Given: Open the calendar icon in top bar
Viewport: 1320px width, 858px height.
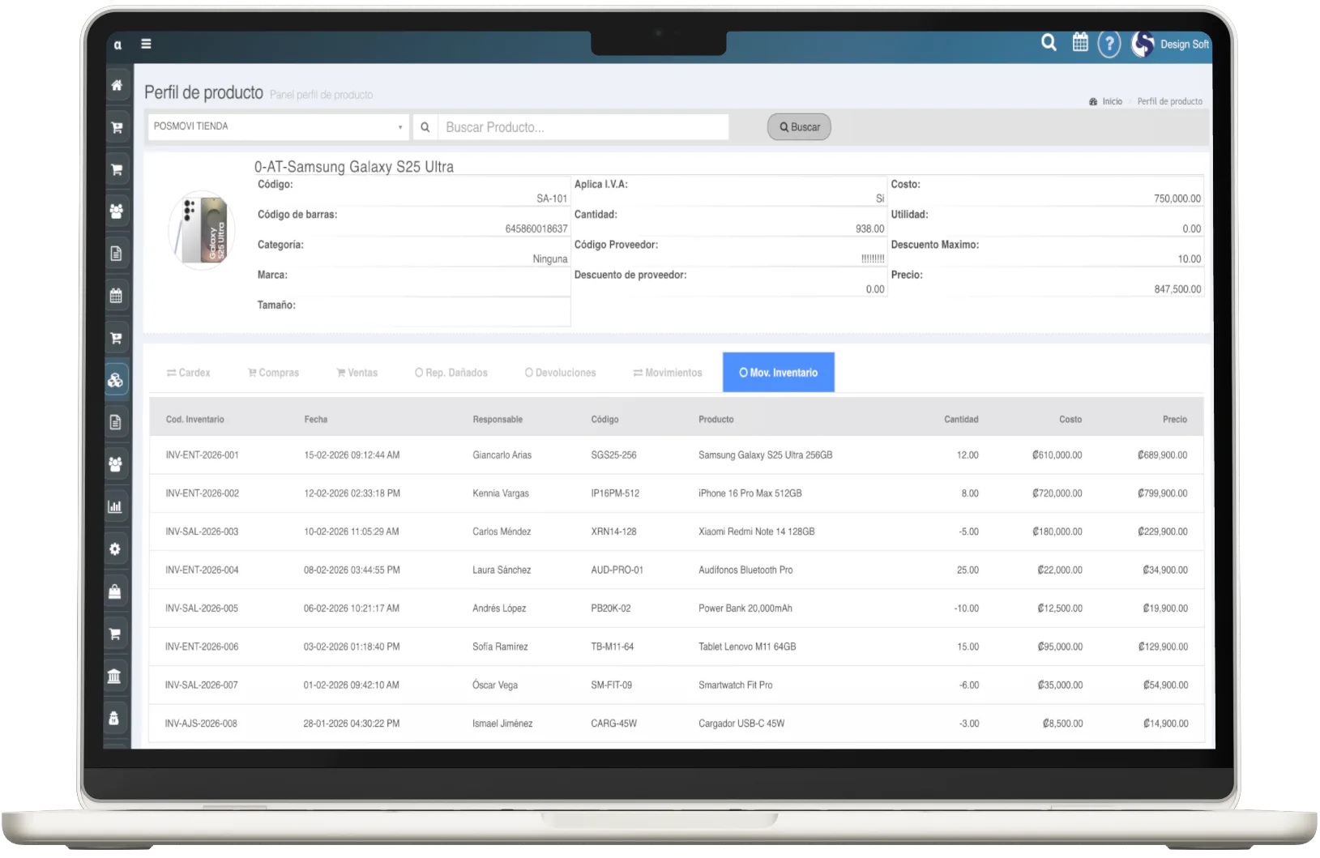Looking at the screenshot, I should pyautogui.click(x=1080, y=43).
